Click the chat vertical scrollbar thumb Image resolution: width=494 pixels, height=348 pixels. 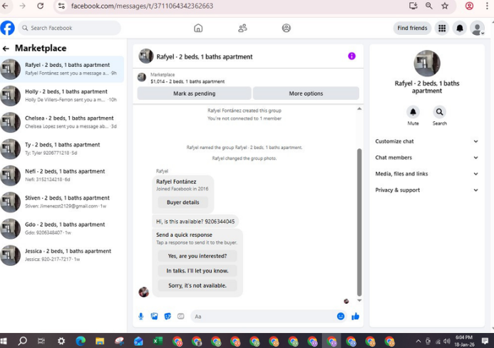click(359, 222)
